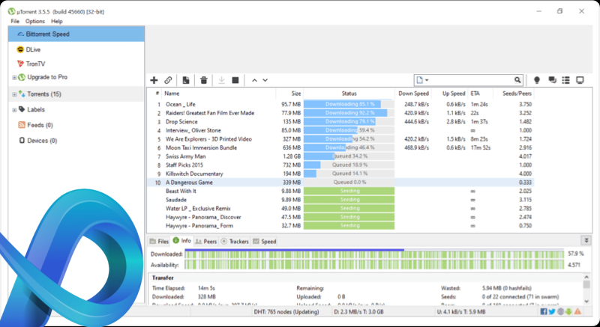The image size is (600, 327).
Task: Sort by the Down Speed column header
Action: pos(413,94)
